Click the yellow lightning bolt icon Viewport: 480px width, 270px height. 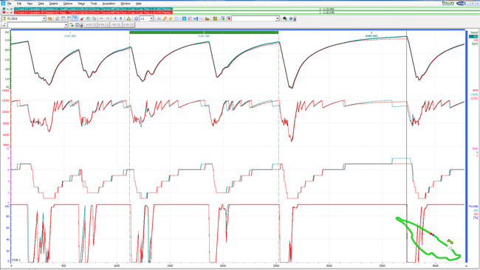[x=171, y=18]
